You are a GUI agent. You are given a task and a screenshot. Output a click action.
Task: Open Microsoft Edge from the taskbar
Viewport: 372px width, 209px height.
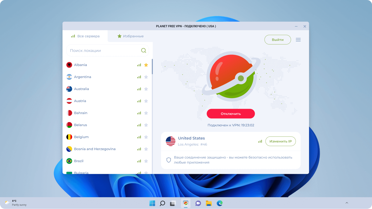[220, 203]
